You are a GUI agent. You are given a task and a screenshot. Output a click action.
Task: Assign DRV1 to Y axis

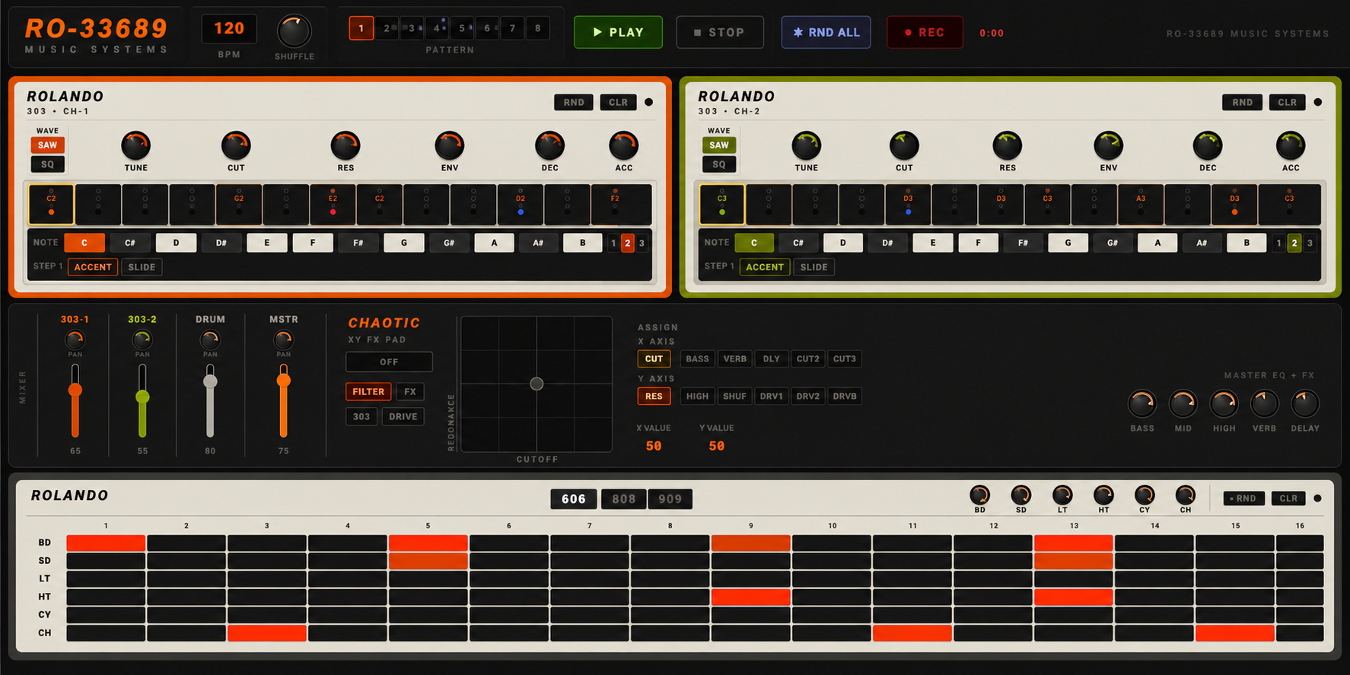(x=771, y=396)
